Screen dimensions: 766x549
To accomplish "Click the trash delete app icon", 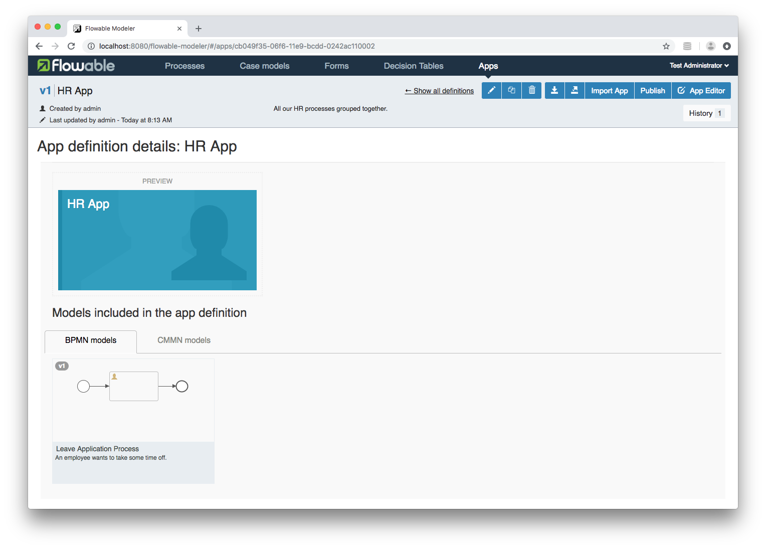I will (x=532, y=91).
